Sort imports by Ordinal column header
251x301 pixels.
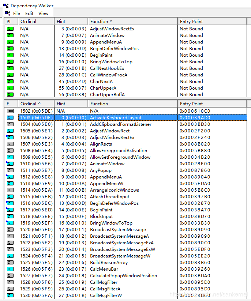tap(36, 21)
